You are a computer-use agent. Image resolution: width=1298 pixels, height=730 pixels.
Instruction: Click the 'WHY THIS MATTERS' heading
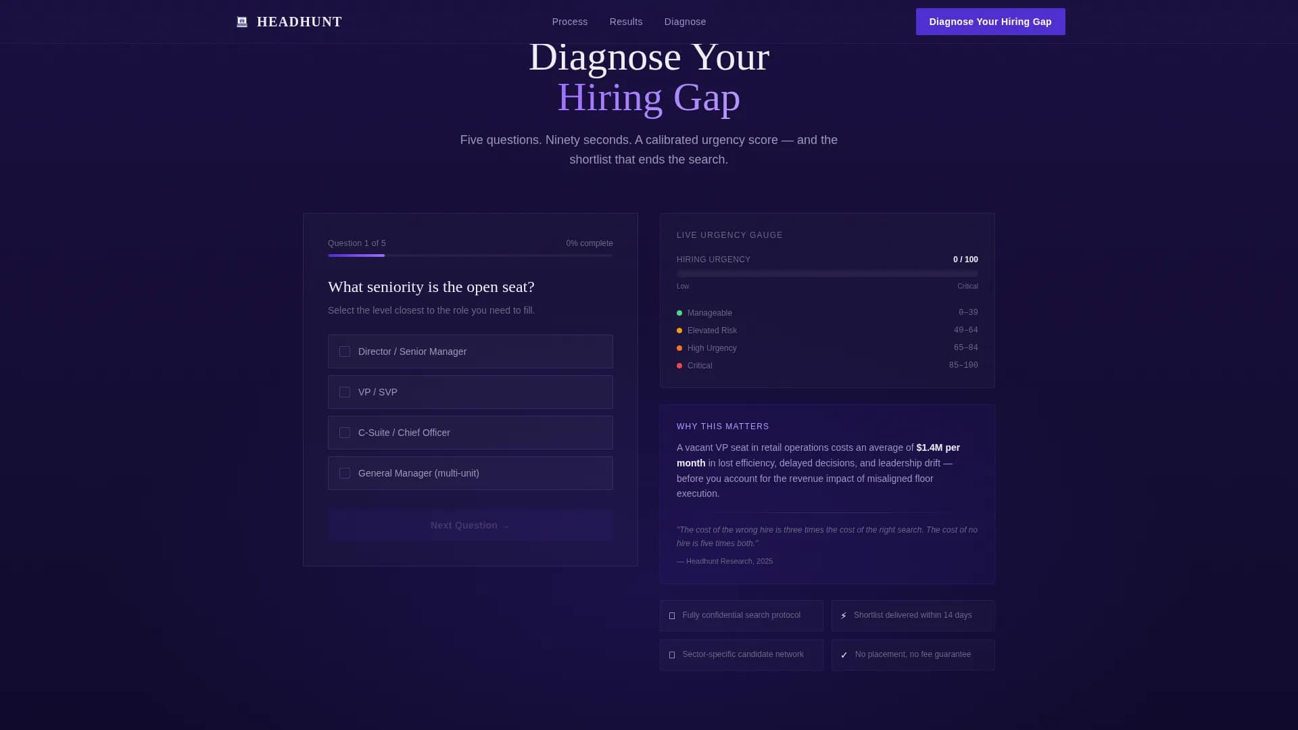[x=723, y=427]
